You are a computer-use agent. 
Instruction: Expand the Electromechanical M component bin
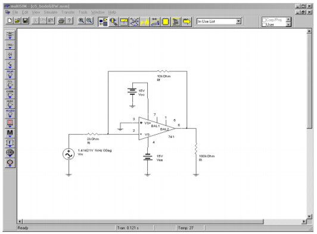coord(10,133)
